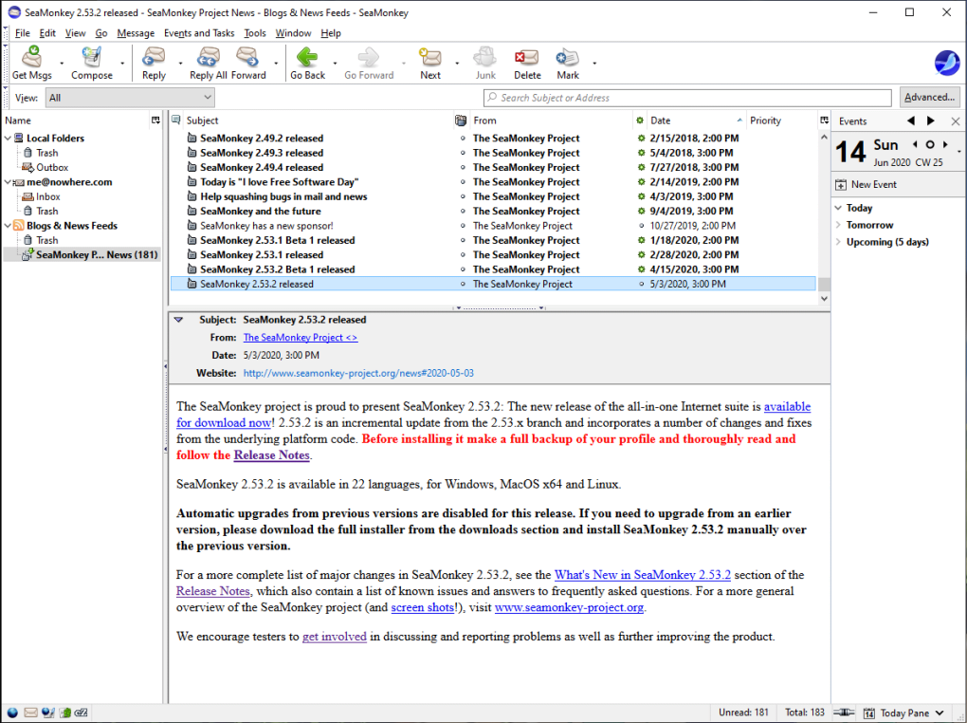967x723 pixels.
Task: Click the message pane splitter grippy
Action: (500, 307)
